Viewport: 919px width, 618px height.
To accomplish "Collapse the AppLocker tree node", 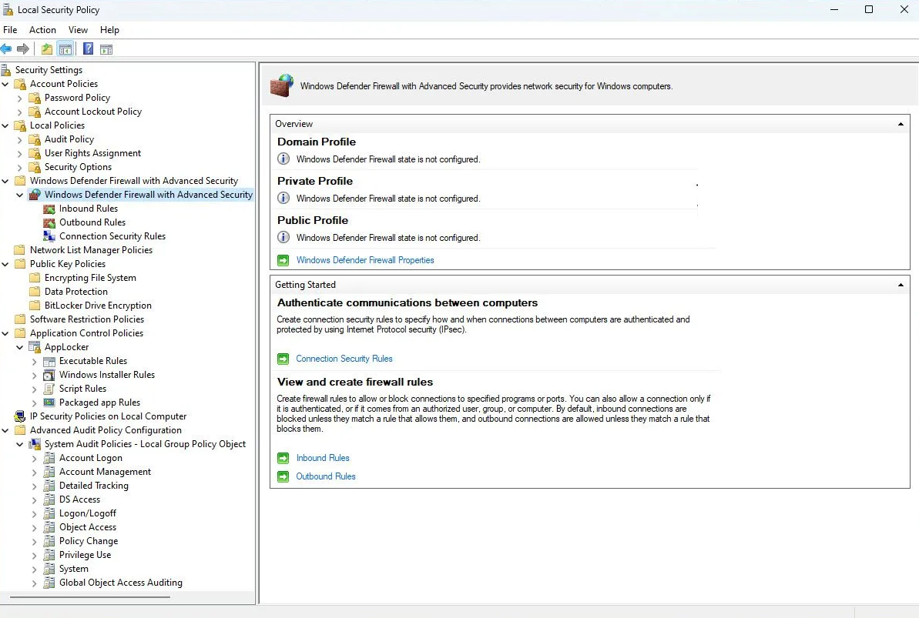I will click(x=20, y=347).
